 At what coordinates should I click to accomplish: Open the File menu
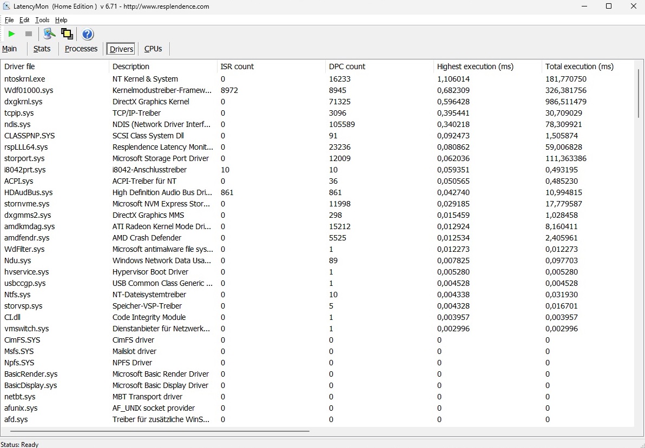coord(9,20)
